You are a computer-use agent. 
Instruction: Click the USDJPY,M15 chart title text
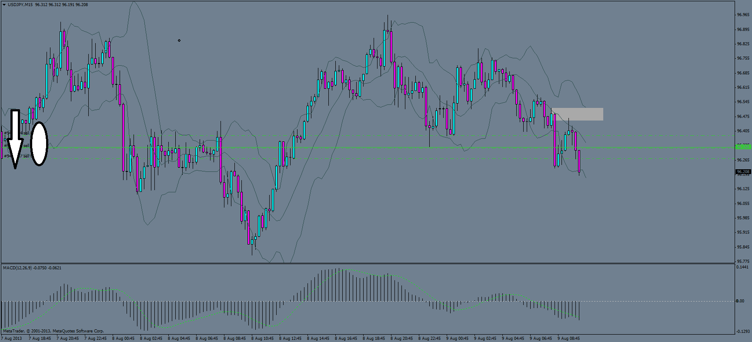point(20,4)
